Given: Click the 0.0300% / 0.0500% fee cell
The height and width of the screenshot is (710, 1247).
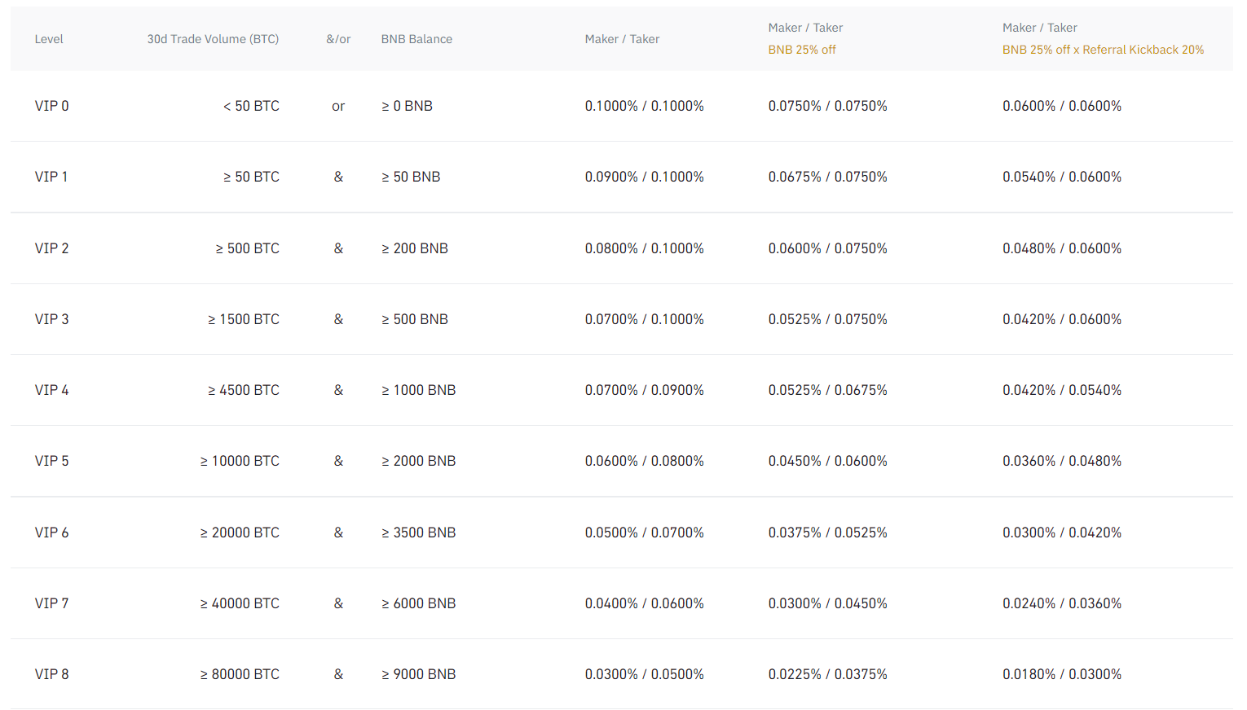Looking at the screenshot, I should pos(644,674).
